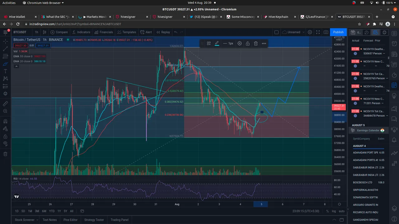Screen dimensions: 399x224
Task: Toggle lock all drawing tools
Action: point(5,136)
